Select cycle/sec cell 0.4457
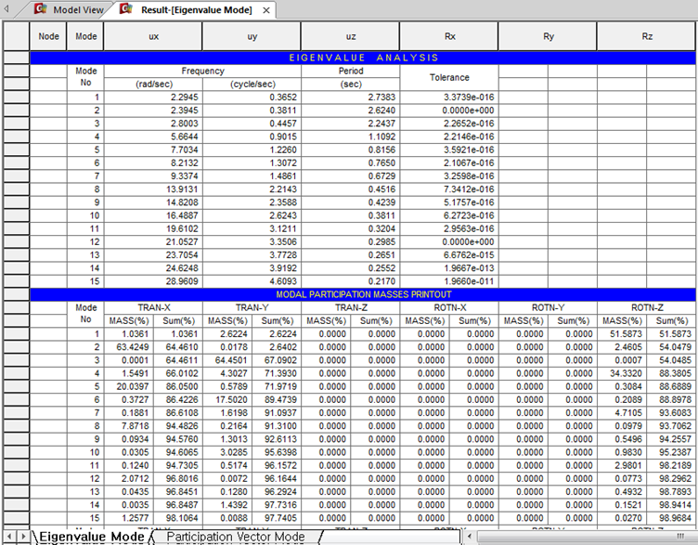The width and height of the screenshot is (698, 545). 252,123
